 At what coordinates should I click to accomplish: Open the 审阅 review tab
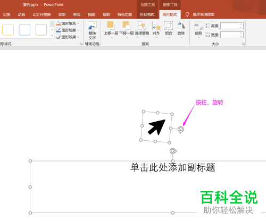(x=77, y=14)
